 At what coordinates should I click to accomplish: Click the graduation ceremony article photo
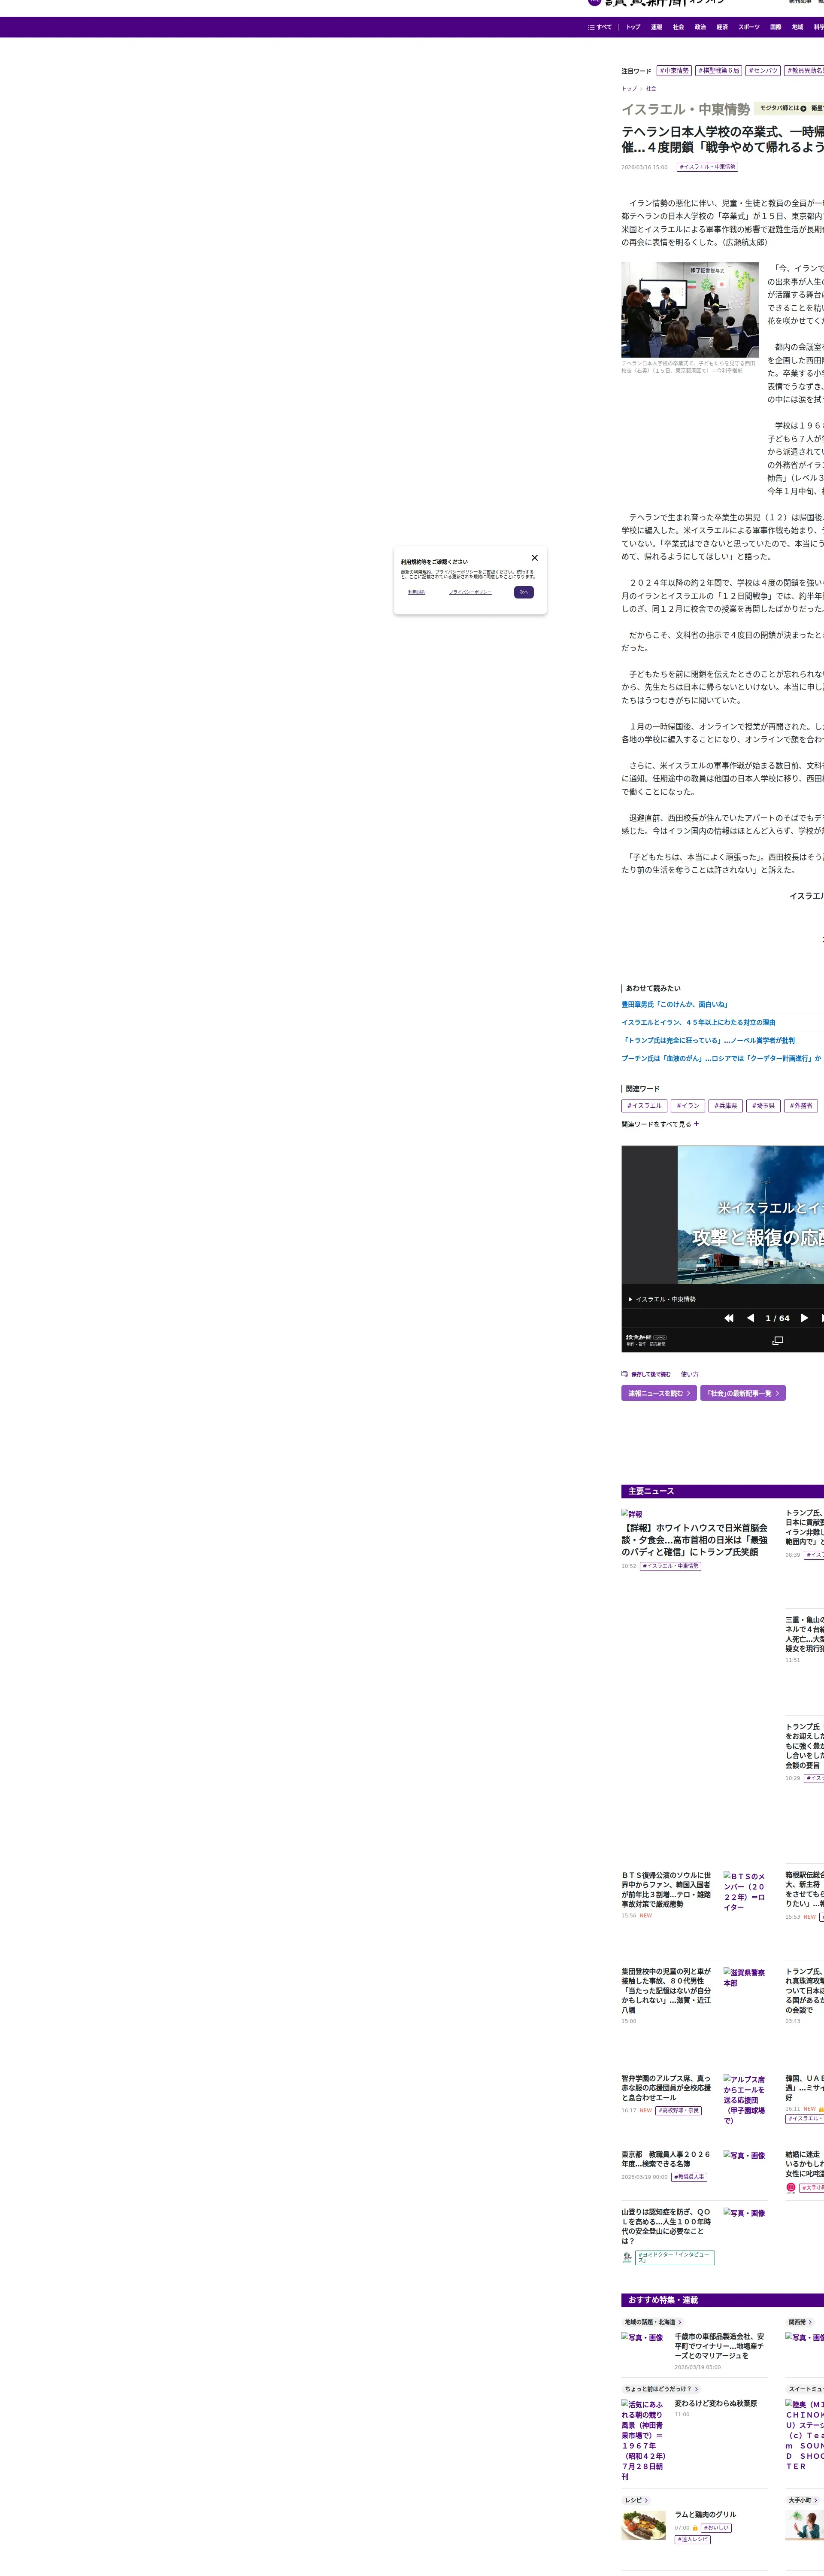click(690, 310)
